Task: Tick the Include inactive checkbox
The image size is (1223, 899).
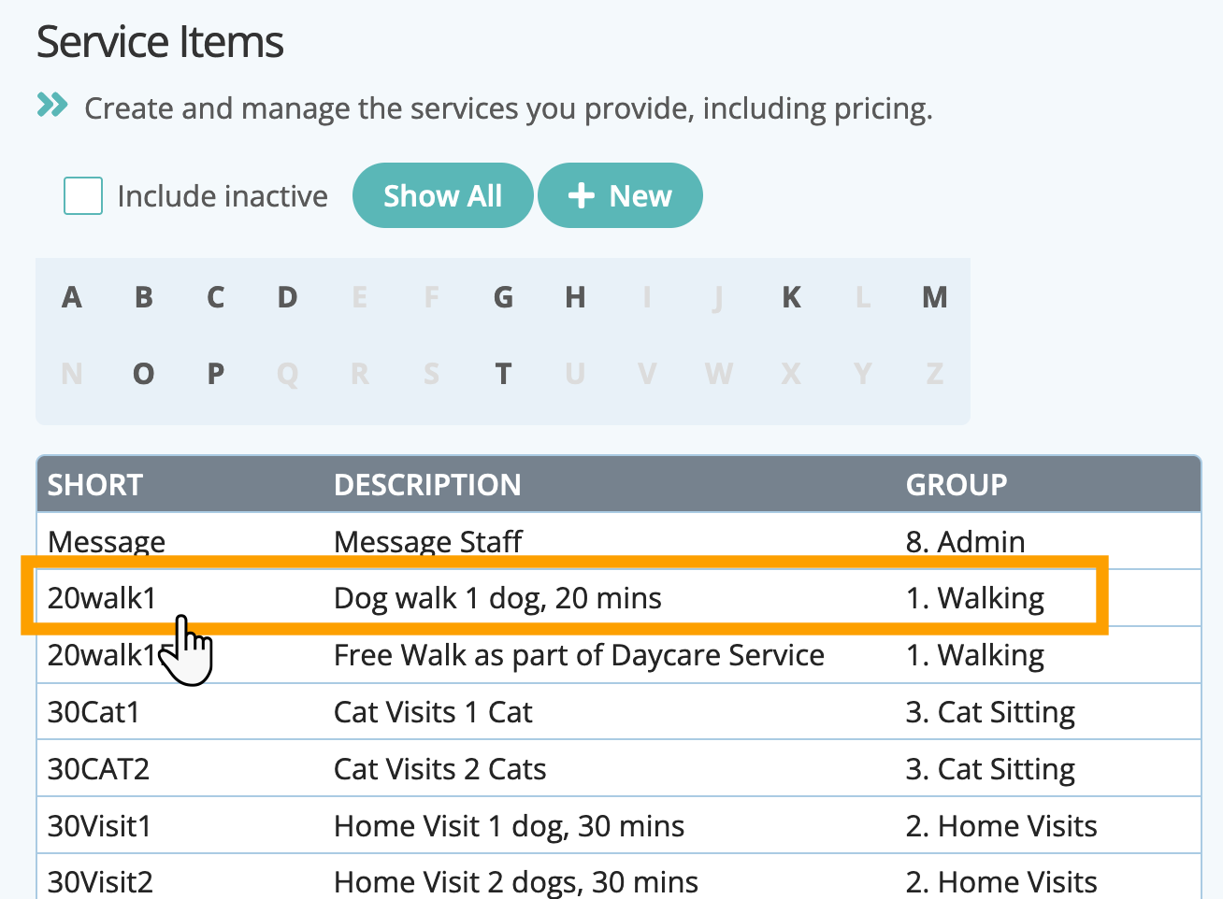Action: (83, 196)
